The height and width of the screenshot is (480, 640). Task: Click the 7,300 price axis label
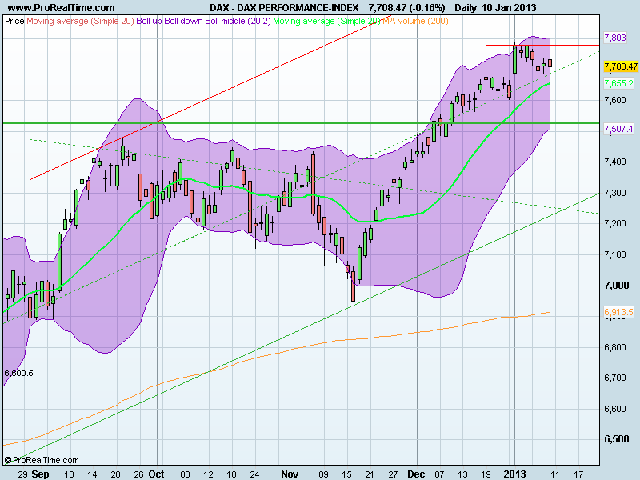pos(615,193)
